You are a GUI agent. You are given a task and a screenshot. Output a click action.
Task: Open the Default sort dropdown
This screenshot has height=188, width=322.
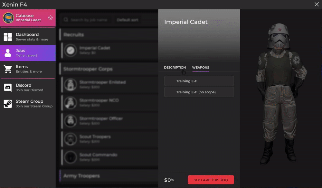tap(127, 20)
